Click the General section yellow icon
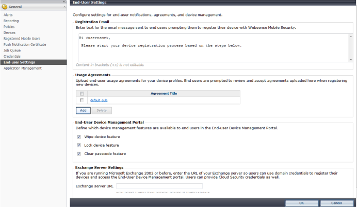The image size is (357, 207). click(4, 7)
